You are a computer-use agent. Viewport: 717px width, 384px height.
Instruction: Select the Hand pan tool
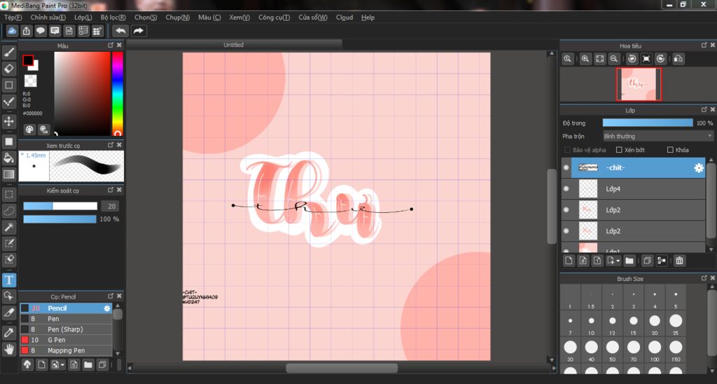coord(8,349)
